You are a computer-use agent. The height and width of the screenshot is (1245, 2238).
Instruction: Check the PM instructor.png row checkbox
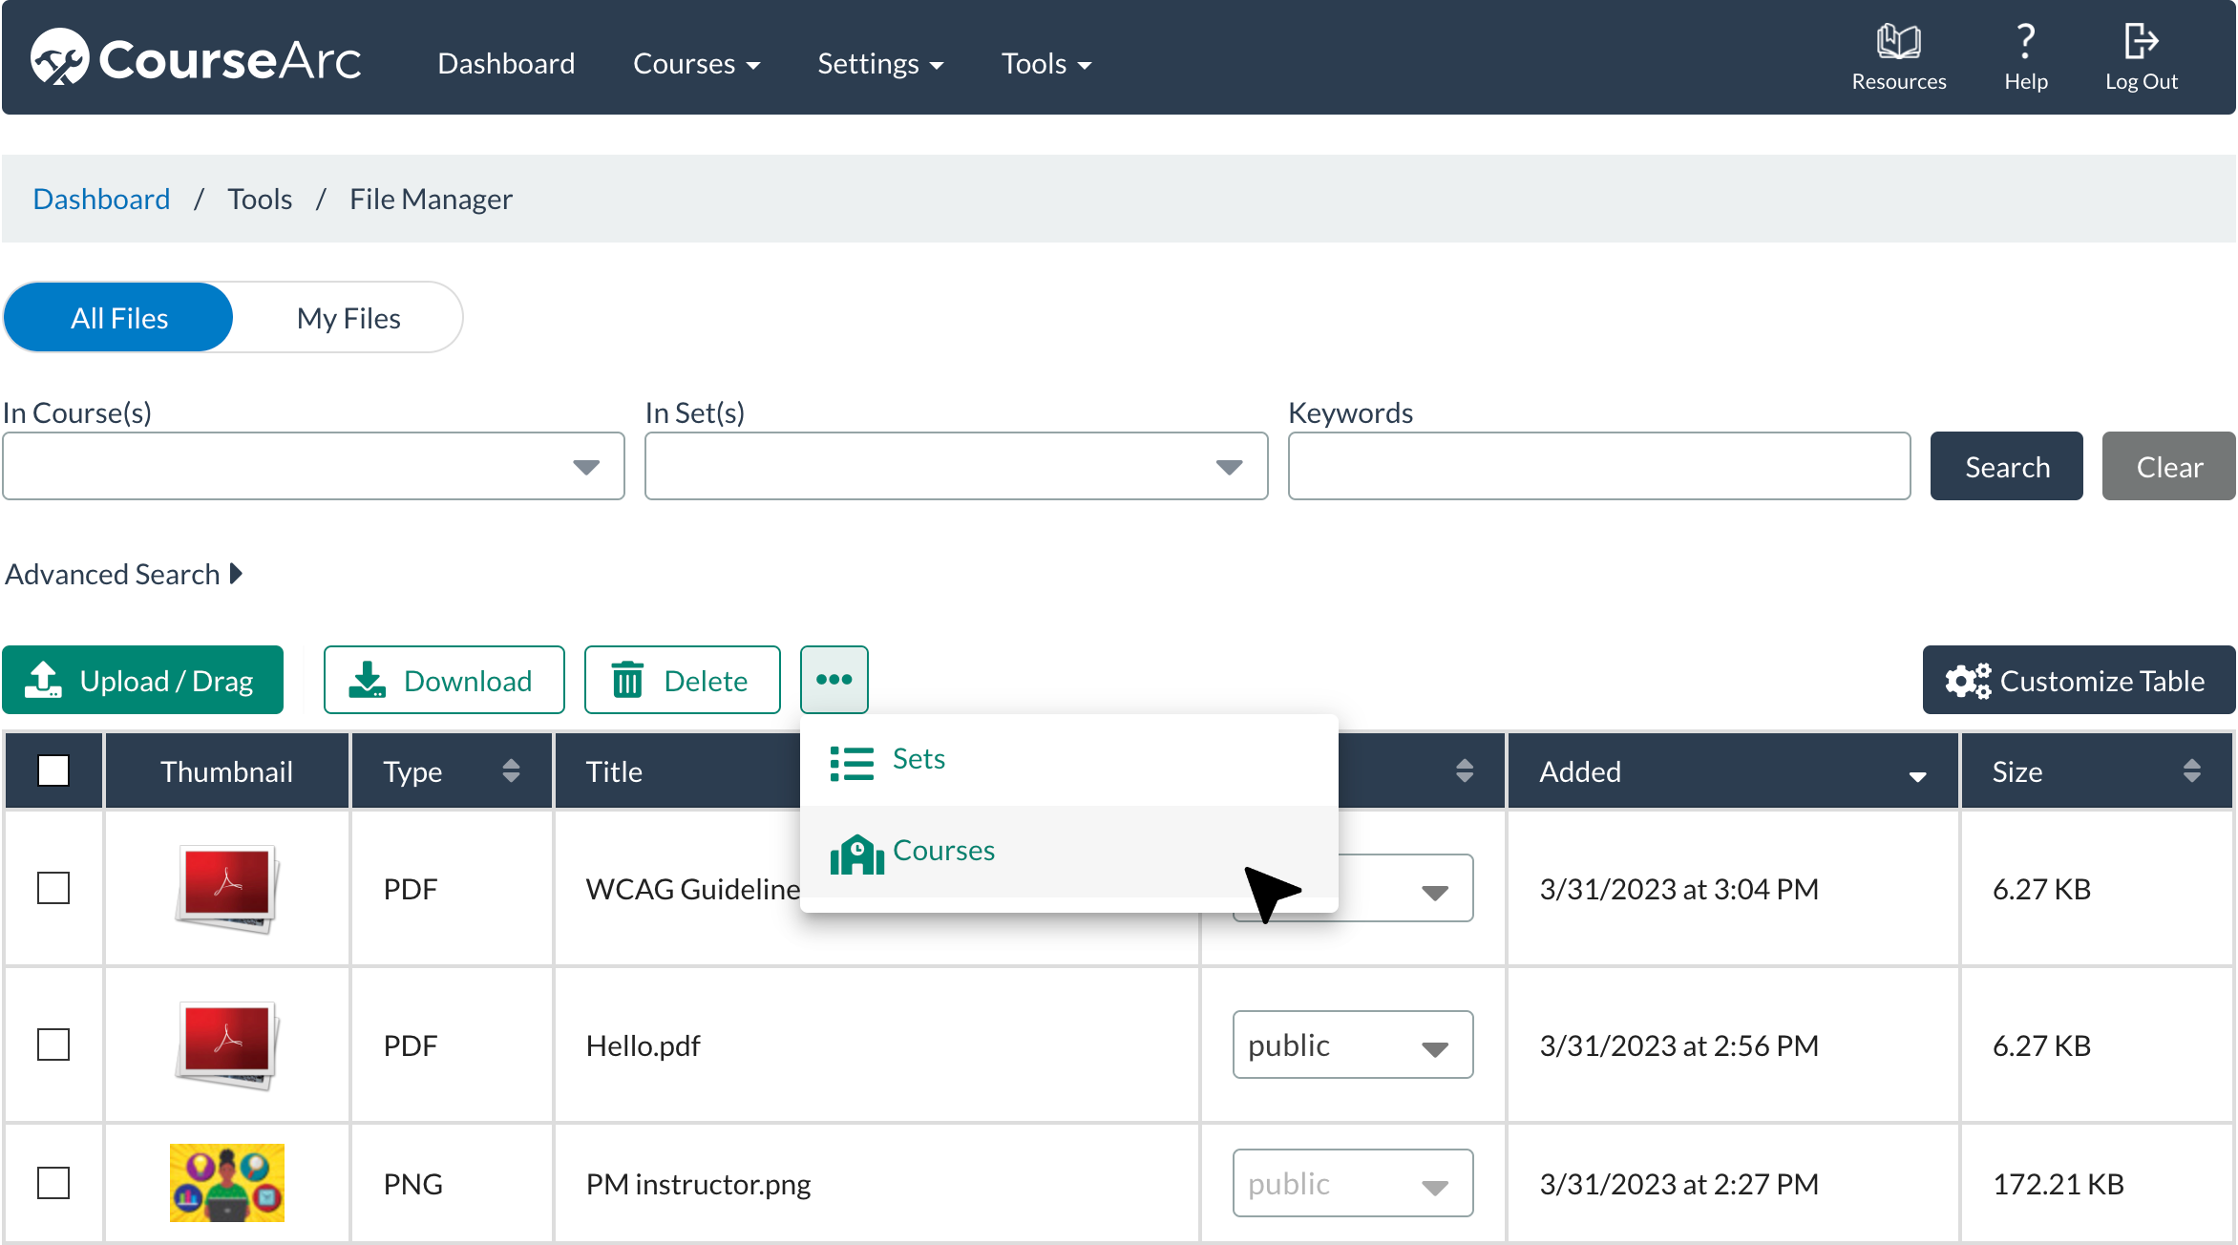point(53,1183)
